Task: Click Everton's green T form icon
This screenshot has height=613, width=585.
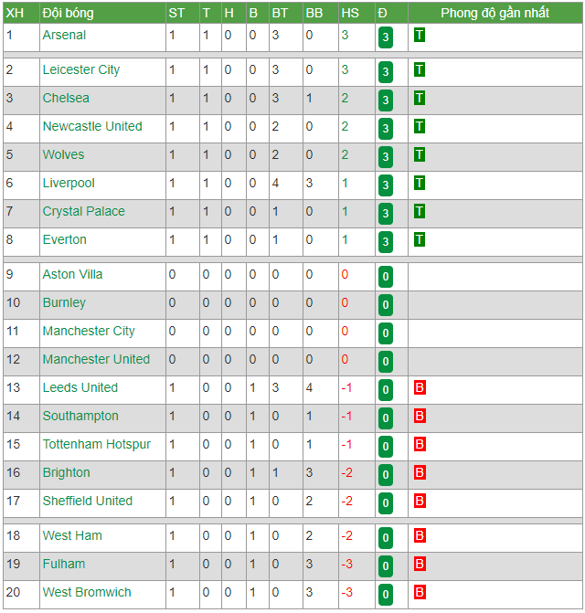Action: click(x=420, y=239)
